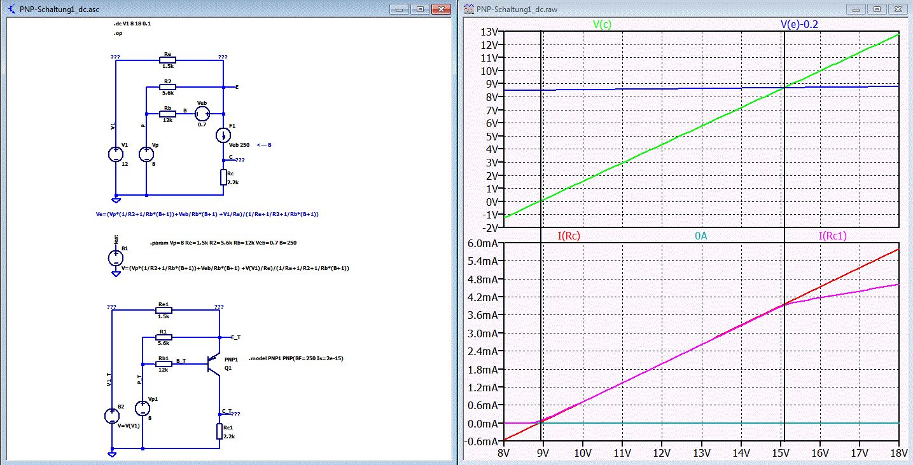Select the Rb 12k resistor
The width and height of the screenshot is (913, 465).
167,114
